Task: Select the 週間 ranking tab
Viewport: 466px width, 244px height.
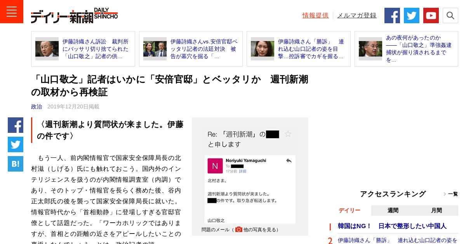Action: tap(393, 210)
